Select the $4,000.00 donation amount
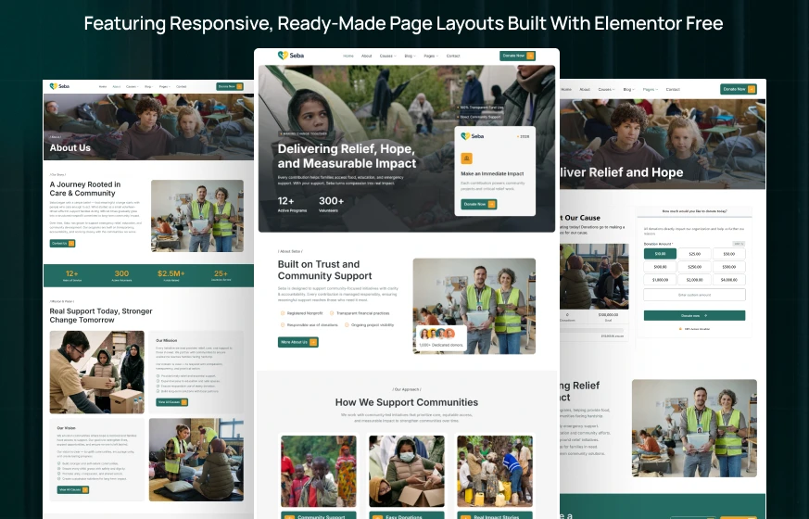The image size is (809, 519). 729,280
